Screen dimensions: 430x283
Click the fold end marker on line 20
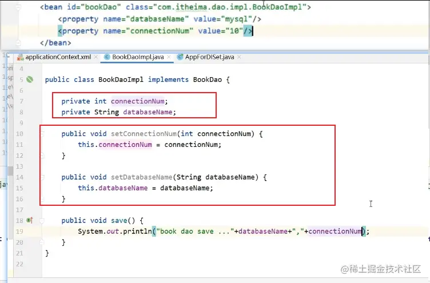tap(42, 242)
